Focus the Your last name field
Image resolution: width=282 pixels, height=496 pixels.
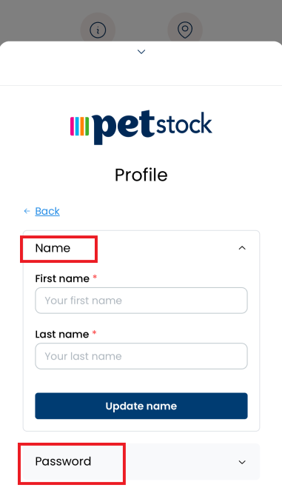click(x=141, y=356)
